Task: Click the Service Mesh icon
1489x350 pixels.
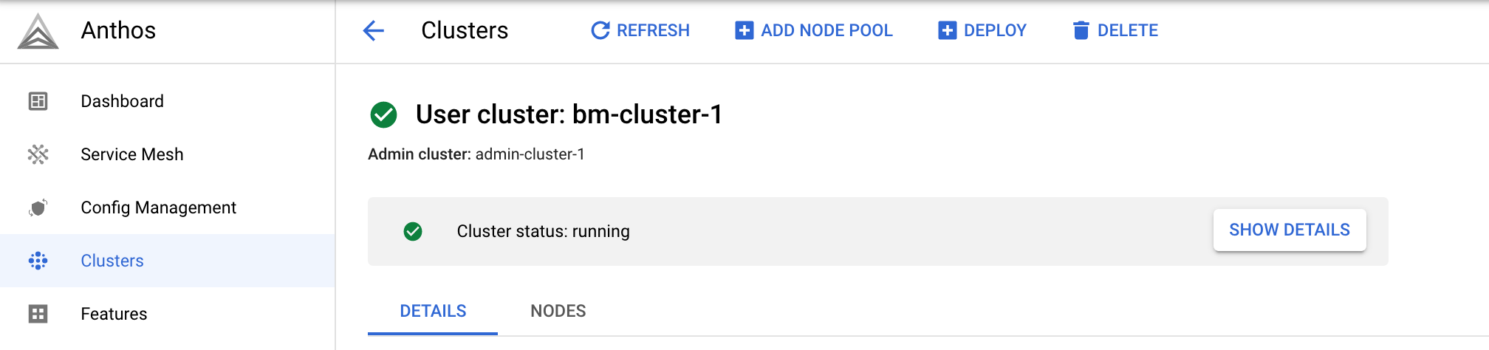Action: point(38,154)
